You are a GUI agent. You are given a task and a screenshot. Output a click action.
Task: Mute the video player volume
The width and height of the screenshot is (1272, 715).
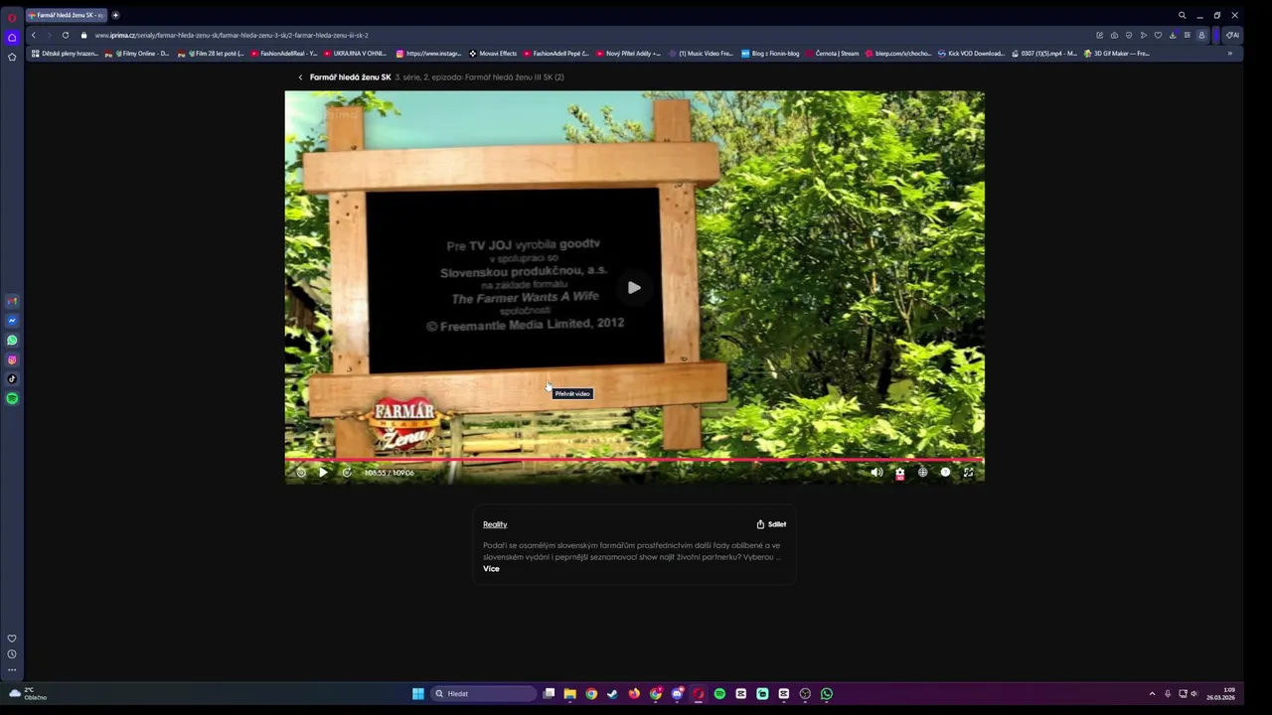point(876,473)
